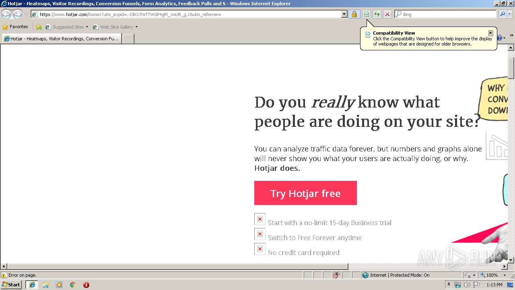
Task: Open the security lock status dropdown
Action: click(x=470, y=275)
